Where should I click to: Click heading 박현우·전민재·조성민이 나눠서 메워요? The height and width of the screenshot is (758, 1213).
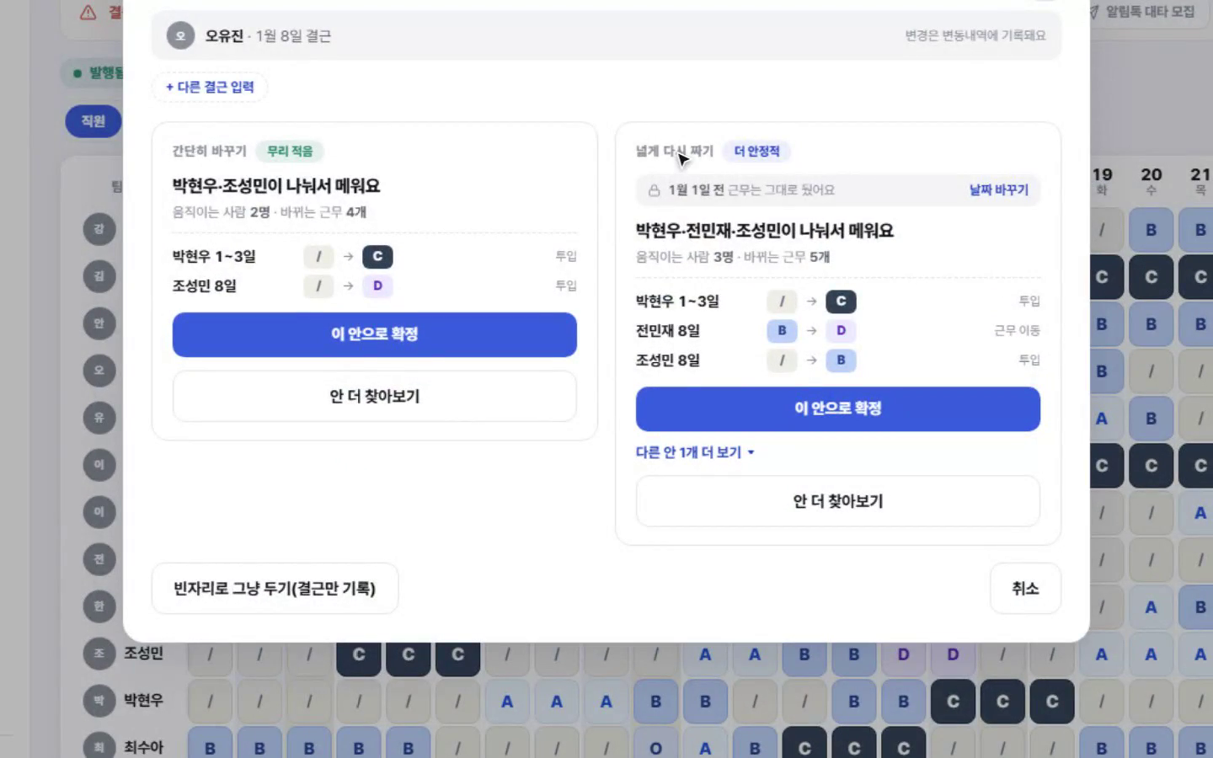tap(765, 231)
